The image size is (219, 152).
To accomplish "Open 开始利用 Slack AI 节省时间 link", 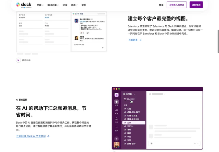I will click(31, 136).
